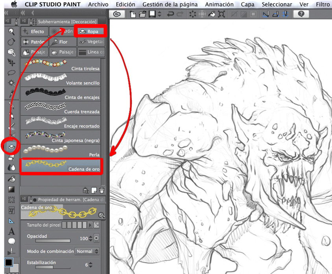This screenshot has height=274, width=332.
Task: Toggle snap to ruler
Action: (266, 14)
